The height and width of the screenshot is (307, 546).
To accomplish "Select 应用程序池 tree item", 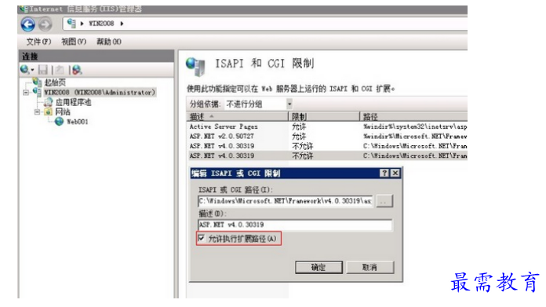I will (x=73, y=102).
